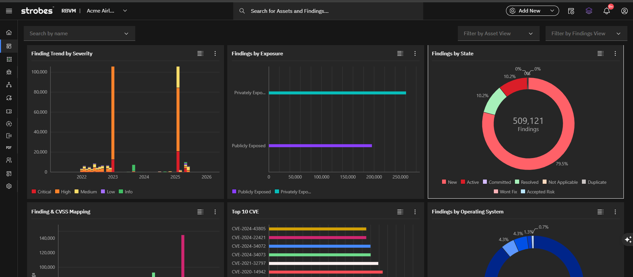This screenshot has width=633, height=277.
Task: Open list view for Finding Trend by Severity
Action: (200, 53)
